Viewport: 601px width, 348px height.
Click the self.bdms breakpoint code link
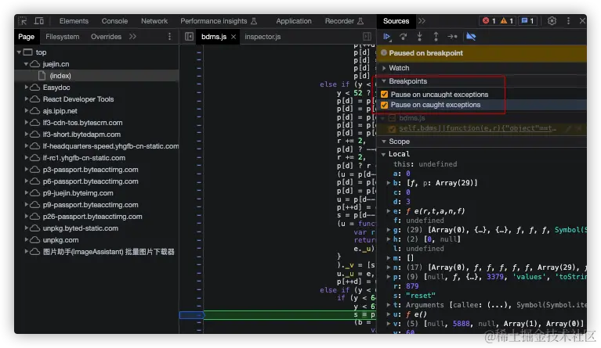[x=477, y=128]
